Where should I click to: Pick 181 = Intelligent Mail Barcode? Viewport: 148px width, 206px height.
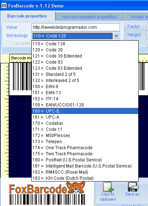click(x=85, y=166)
